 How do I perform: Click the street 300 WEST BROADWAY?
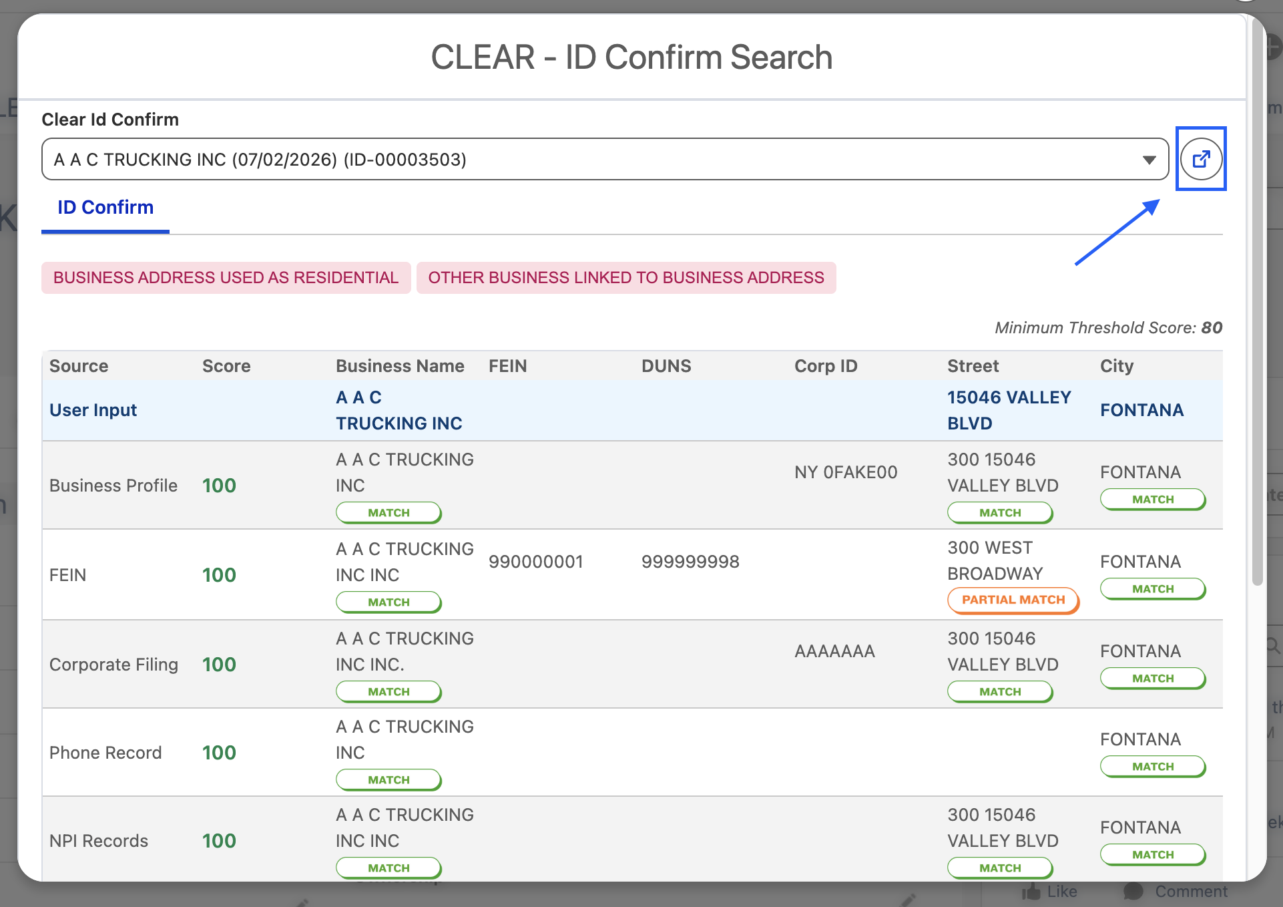[x=995, y=561]
